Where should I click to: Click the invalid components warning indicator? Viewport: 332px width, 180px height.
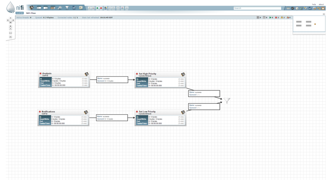(283, 18)
